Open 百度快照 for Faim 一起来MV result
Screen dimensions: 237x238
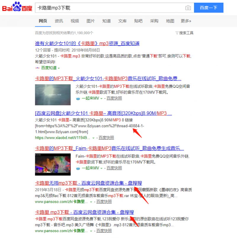[x=114, y=168]
